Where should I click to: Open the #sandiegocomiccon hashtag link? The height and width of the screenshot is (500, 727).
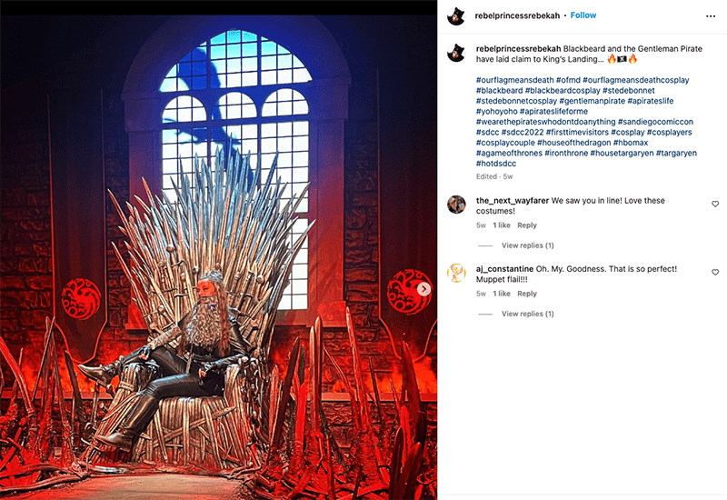pyautogui.click(x=655, y=122)
